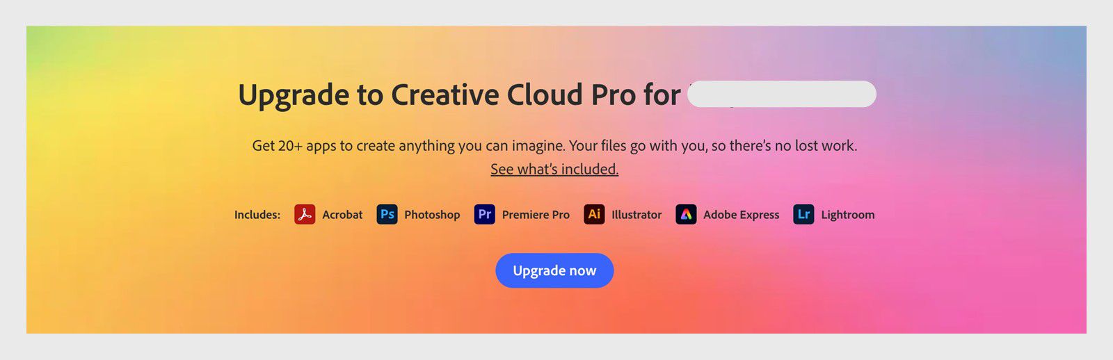Click the Adobe Express text label
Screen dimensions: 1113x360
tap(741, 215)
